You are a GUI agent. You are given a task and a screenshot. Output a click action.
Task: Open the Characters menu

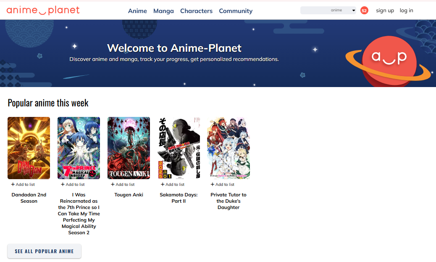coord(196,11)
